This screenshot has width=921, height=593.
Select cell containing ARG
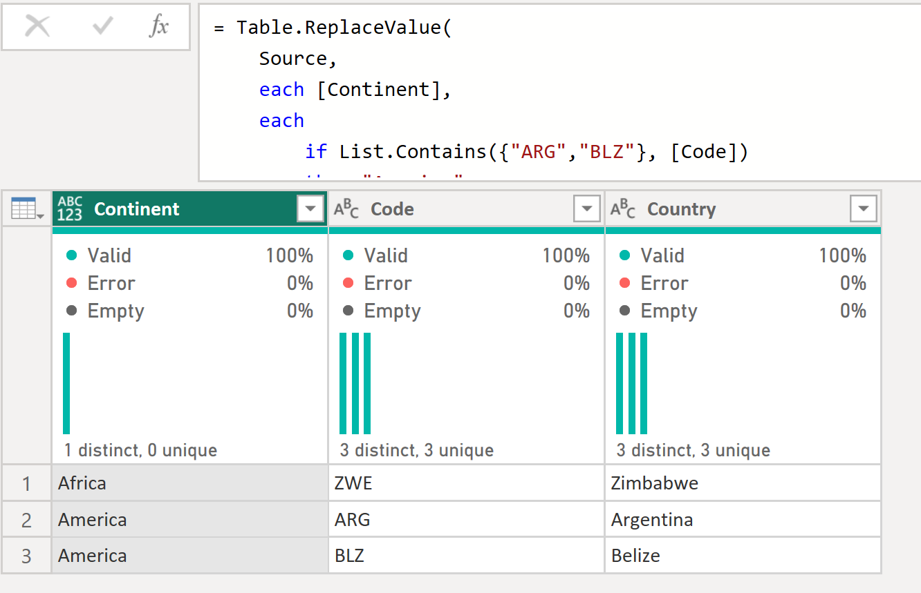[467, 519]
